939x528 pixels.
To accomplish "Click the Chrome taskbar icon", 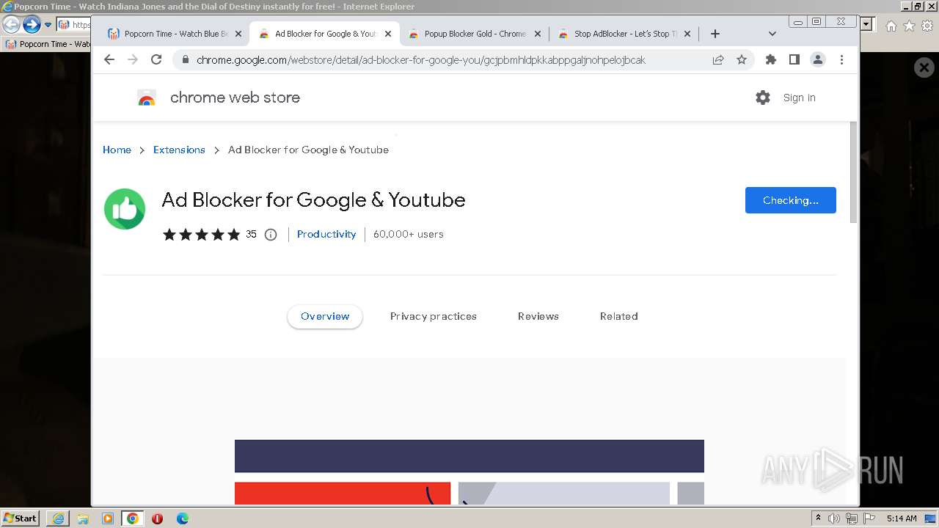I will (x=133, y=518).
